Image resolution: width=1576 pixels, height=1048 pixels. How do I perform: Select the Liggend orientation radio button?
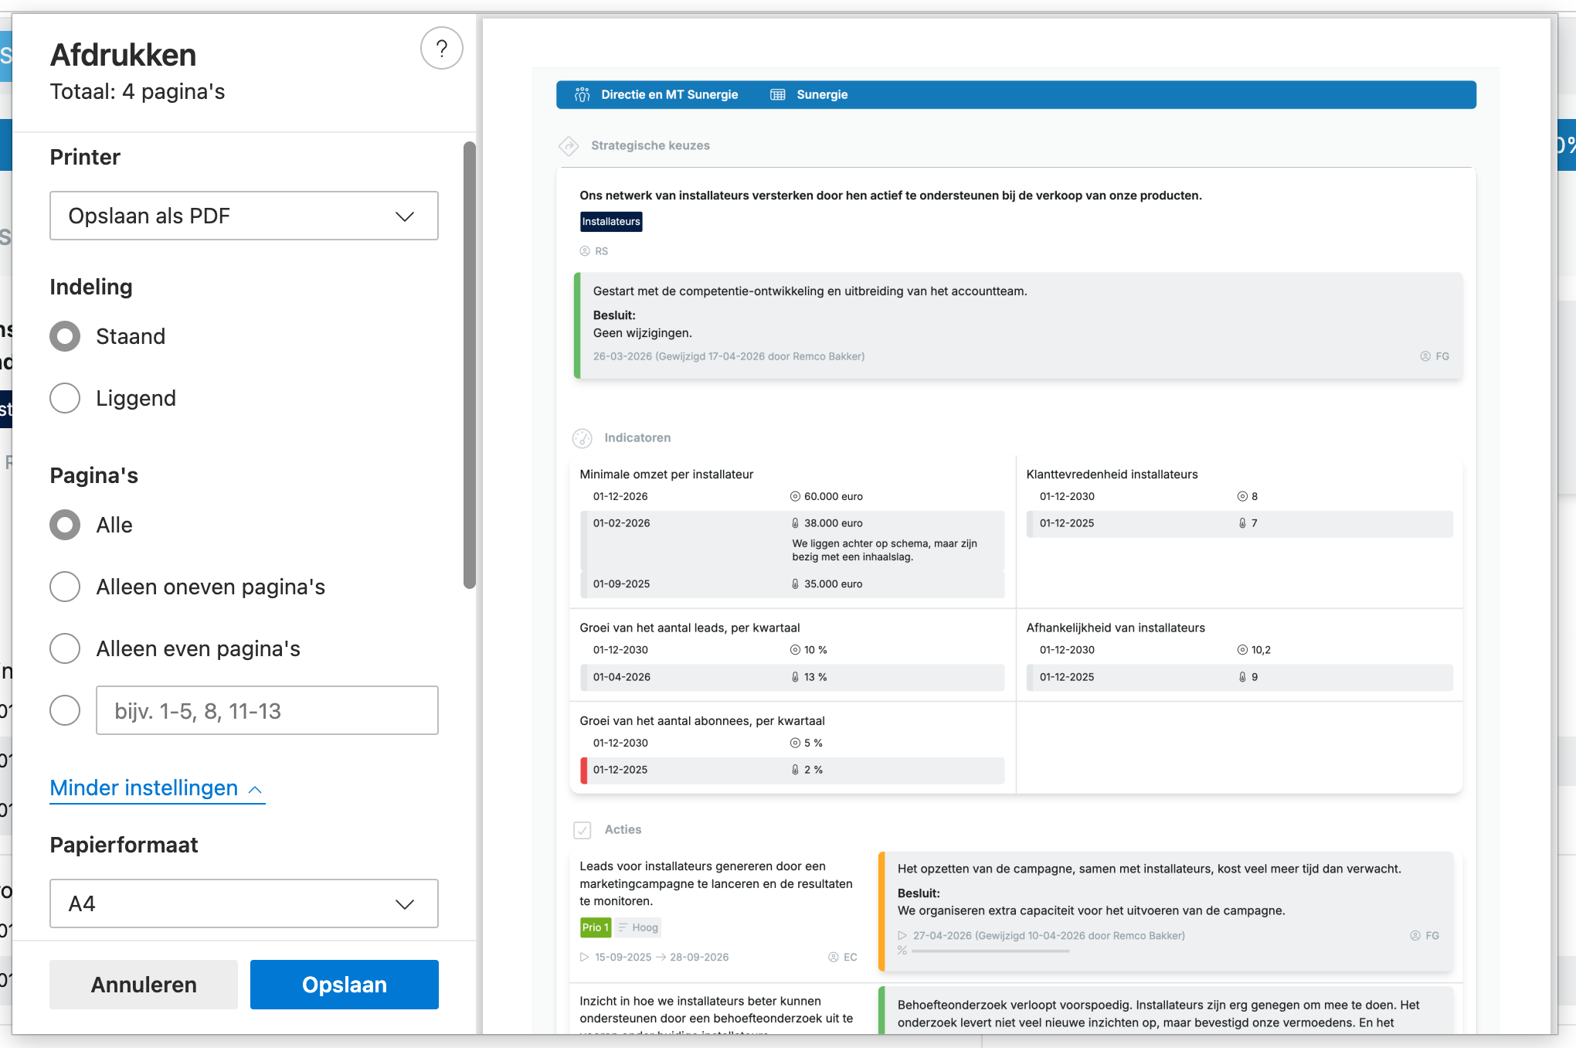[65, 398]
